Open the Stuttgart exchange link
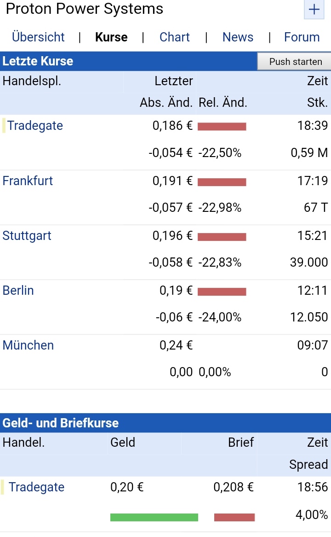Viewport: 331px width, 537px height. pos(27,235)
